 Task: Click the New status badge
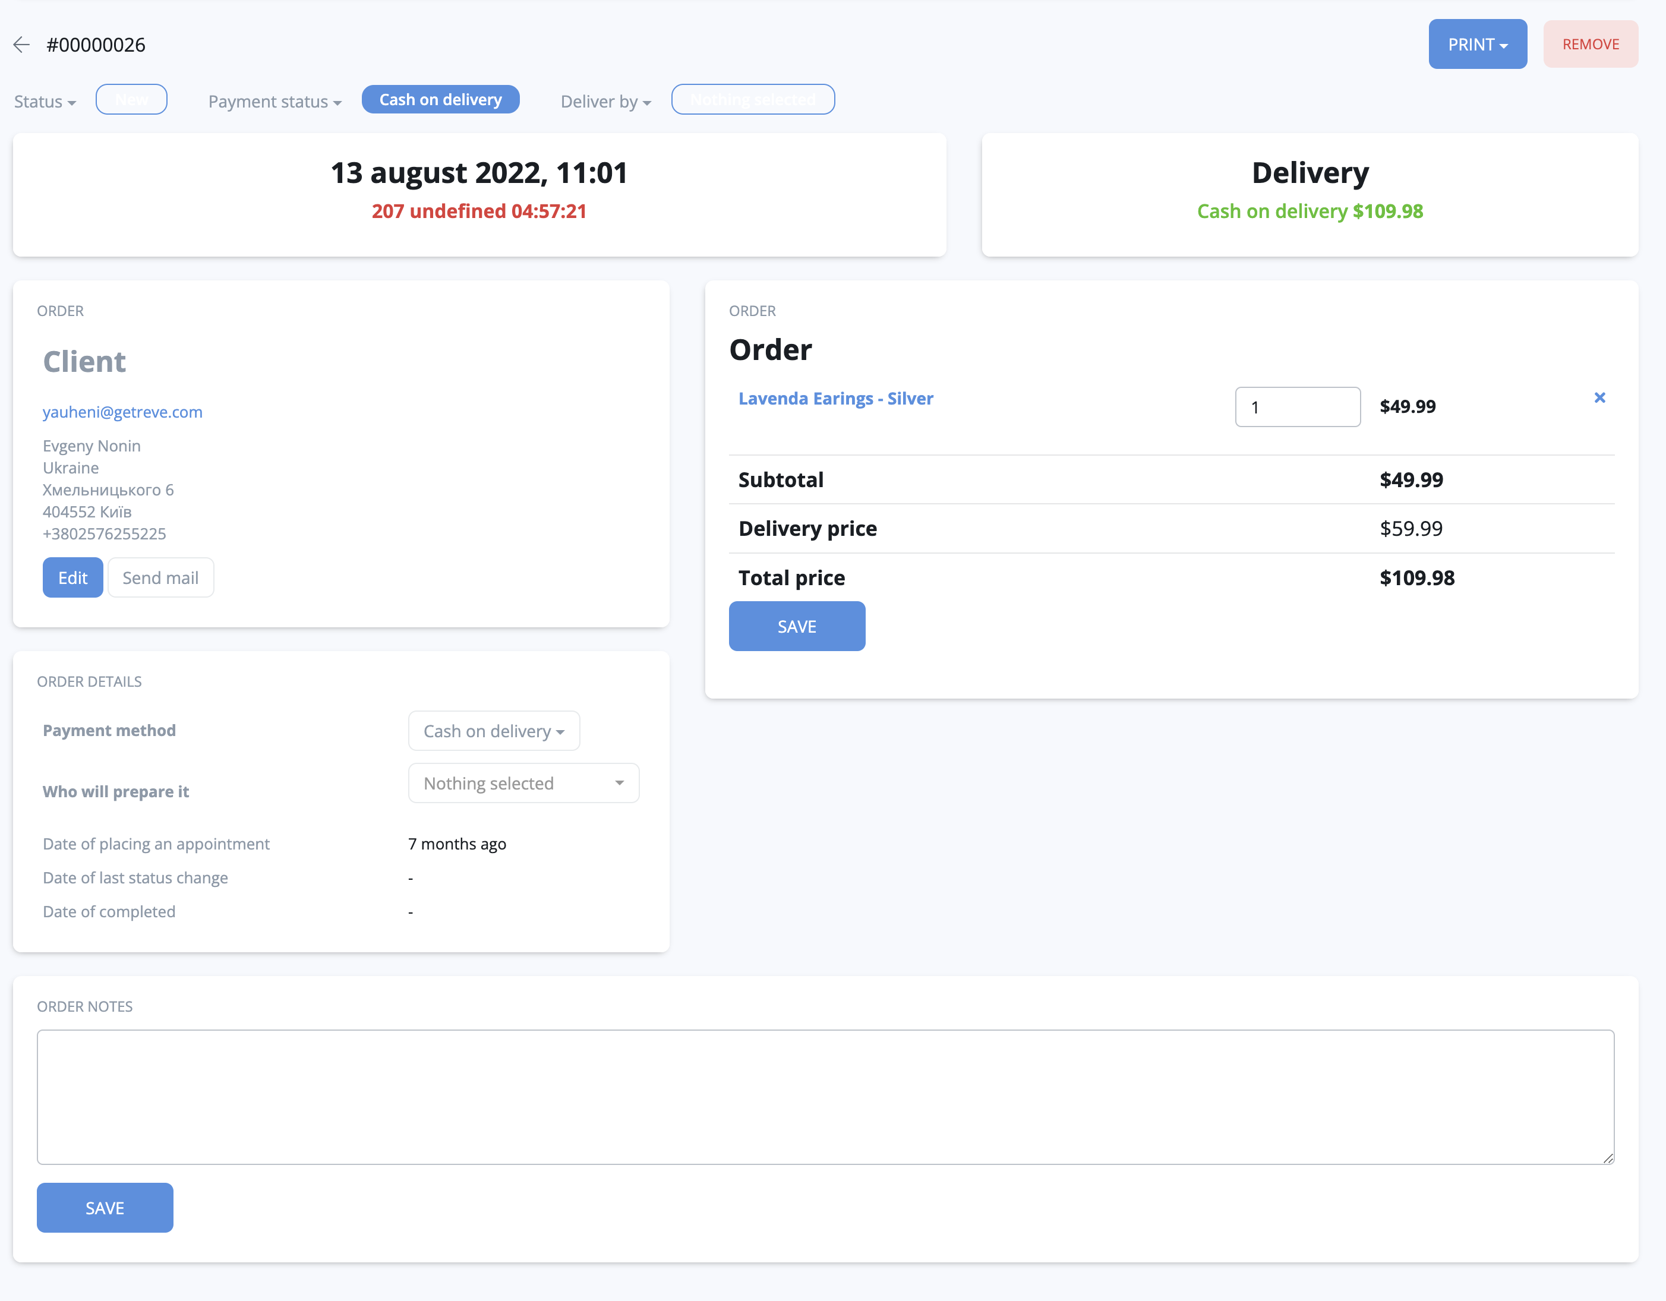tap(131, 100)
